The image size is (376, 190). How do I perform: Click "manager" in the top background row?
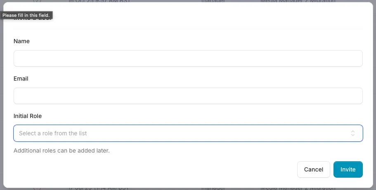click(213, 1)
